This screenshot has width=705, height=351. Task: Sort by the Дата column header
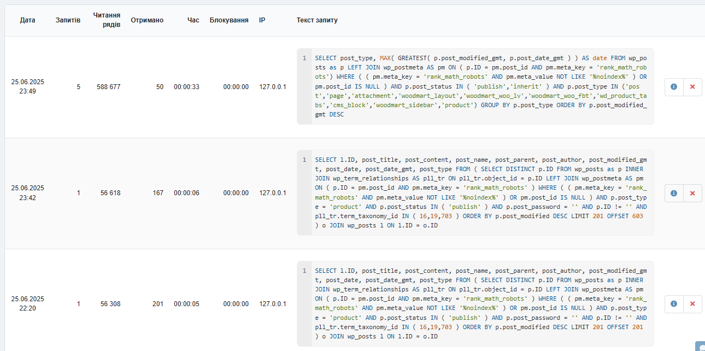[x=28, y=20]
